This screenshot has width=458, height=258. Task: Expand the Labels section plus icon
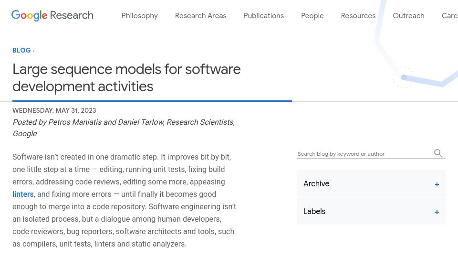[437, 212]
